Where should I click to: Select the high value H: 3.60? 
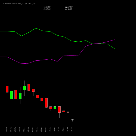tap(69, 7)
